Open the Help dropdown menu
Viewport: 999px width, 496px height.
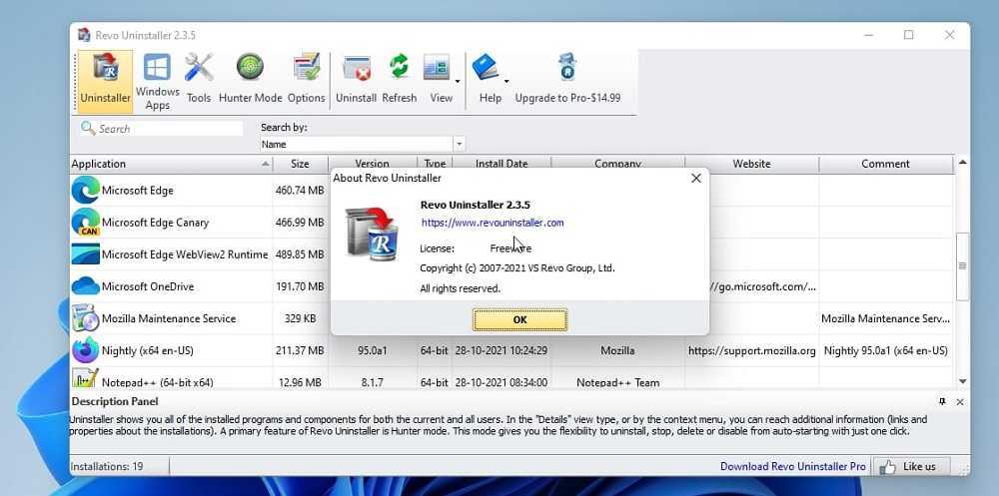click(x=506, y=81)
